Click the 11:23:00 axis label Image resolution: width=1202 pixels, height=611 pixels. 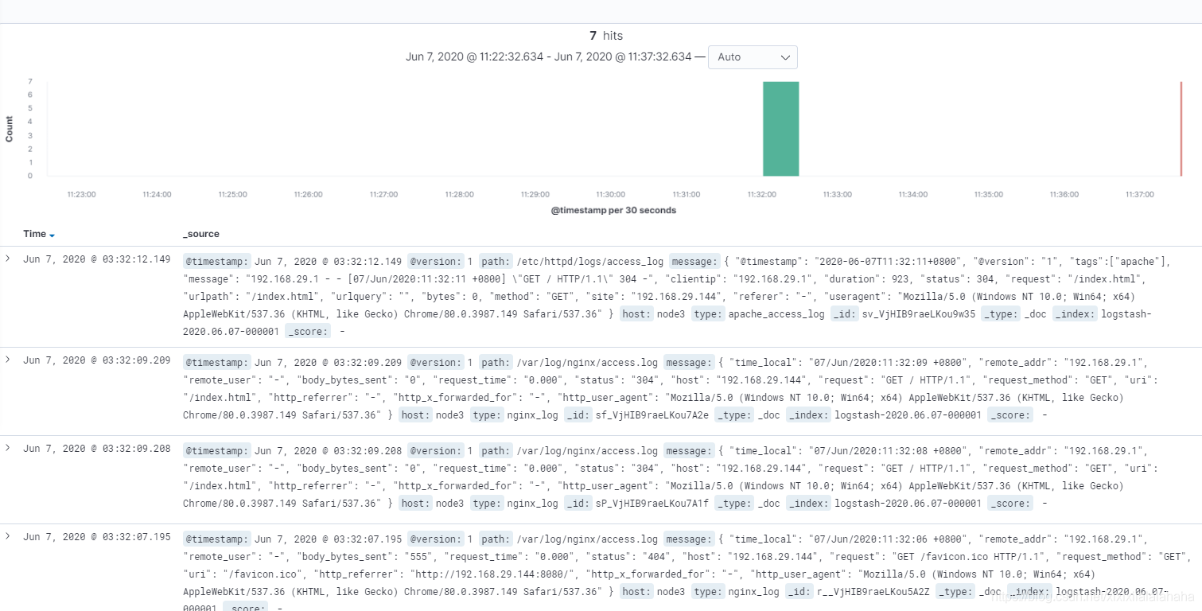tap(81, 194)
